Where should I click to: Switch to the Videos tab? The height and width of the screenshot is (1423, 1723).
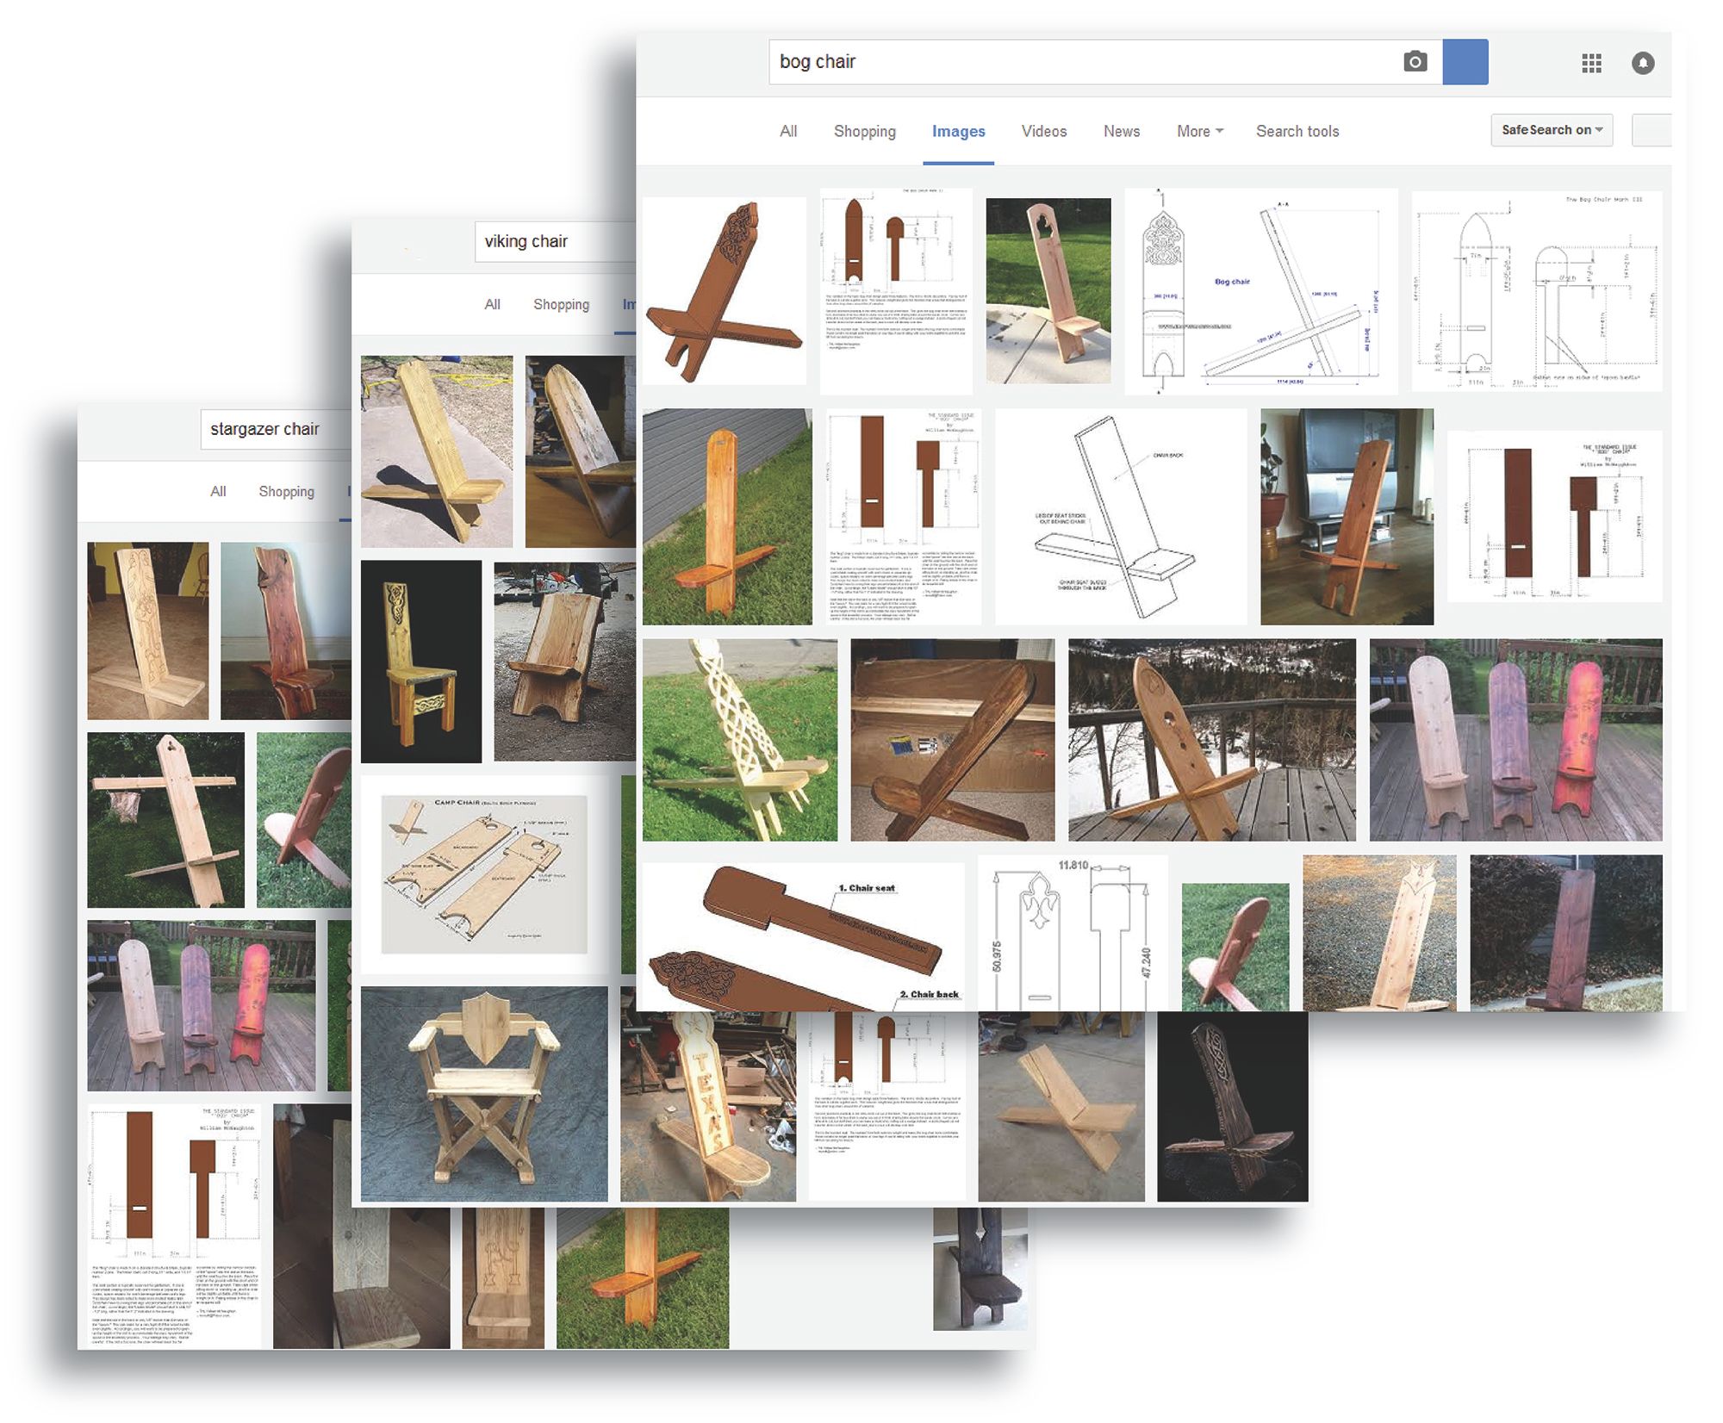click(x=1044, y=131)
